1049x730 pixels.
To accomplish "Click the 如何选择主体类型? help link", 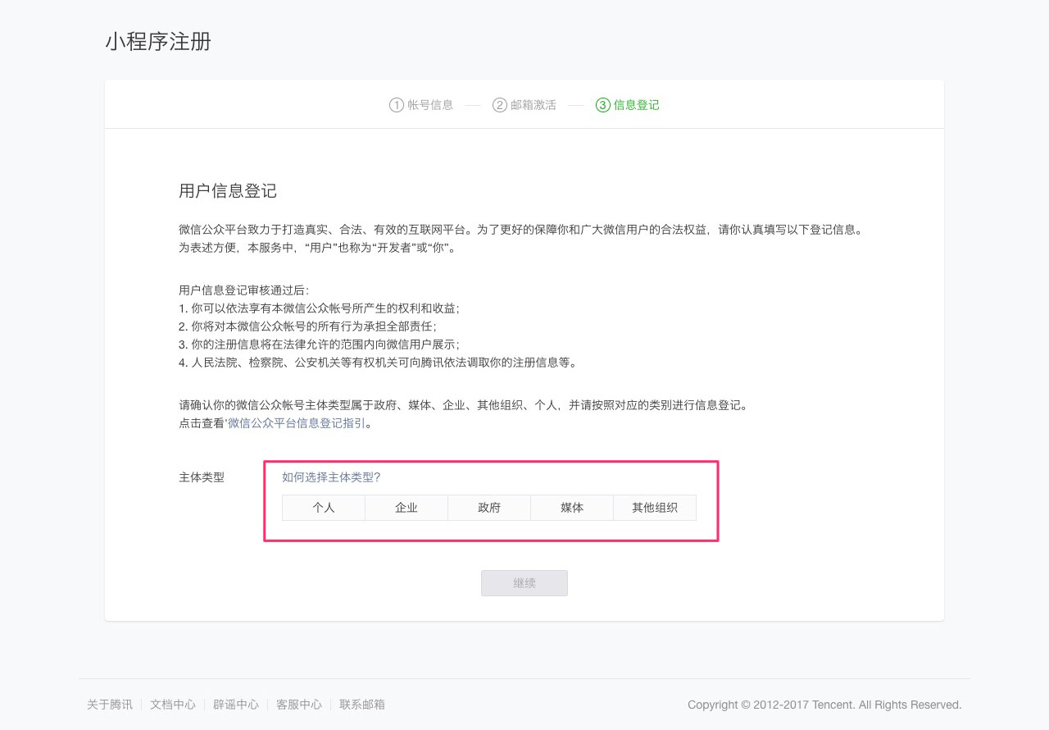I will [x=331, y=477].
